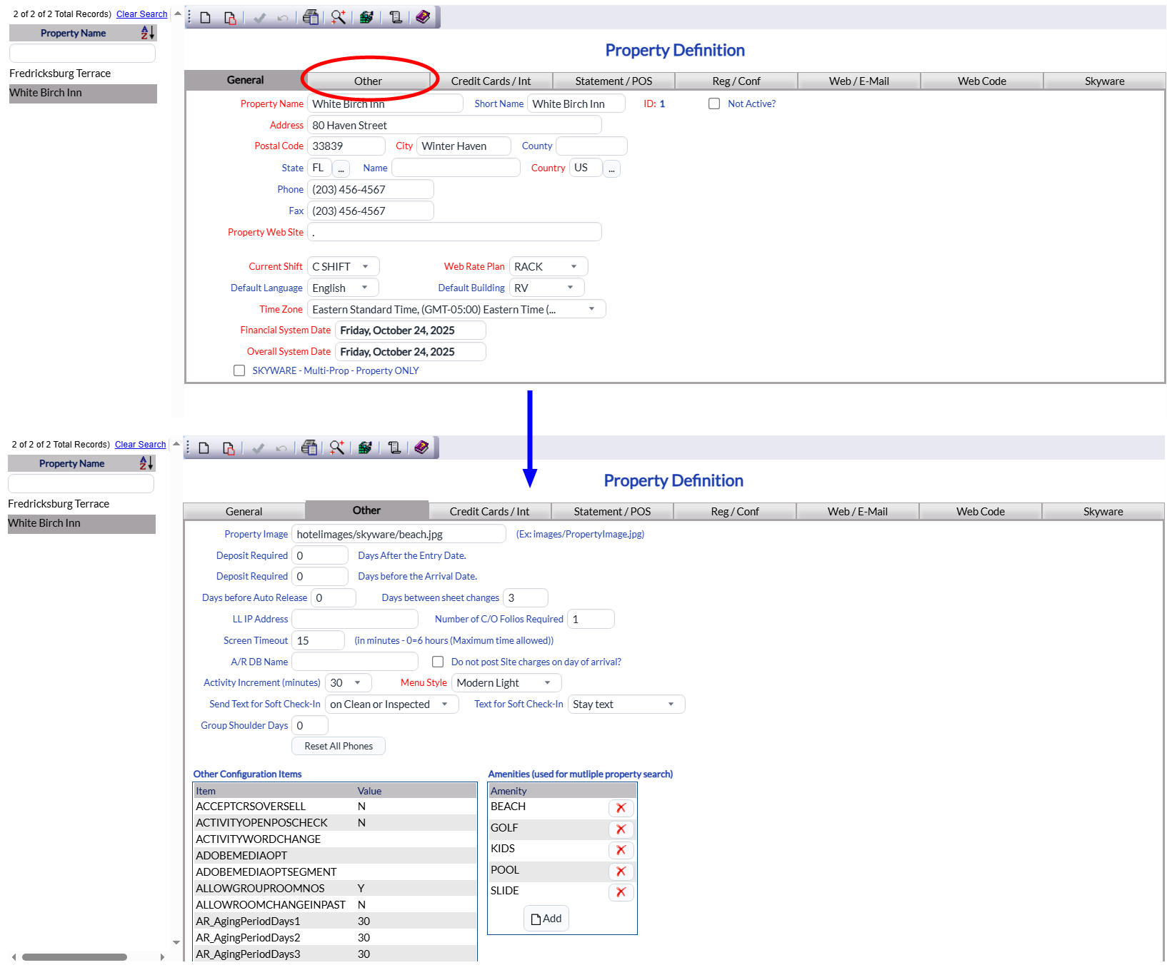This screenshot has height=970, width=1167.
Task: Delete the GOLF amenity entry
Action: [621, 829]
